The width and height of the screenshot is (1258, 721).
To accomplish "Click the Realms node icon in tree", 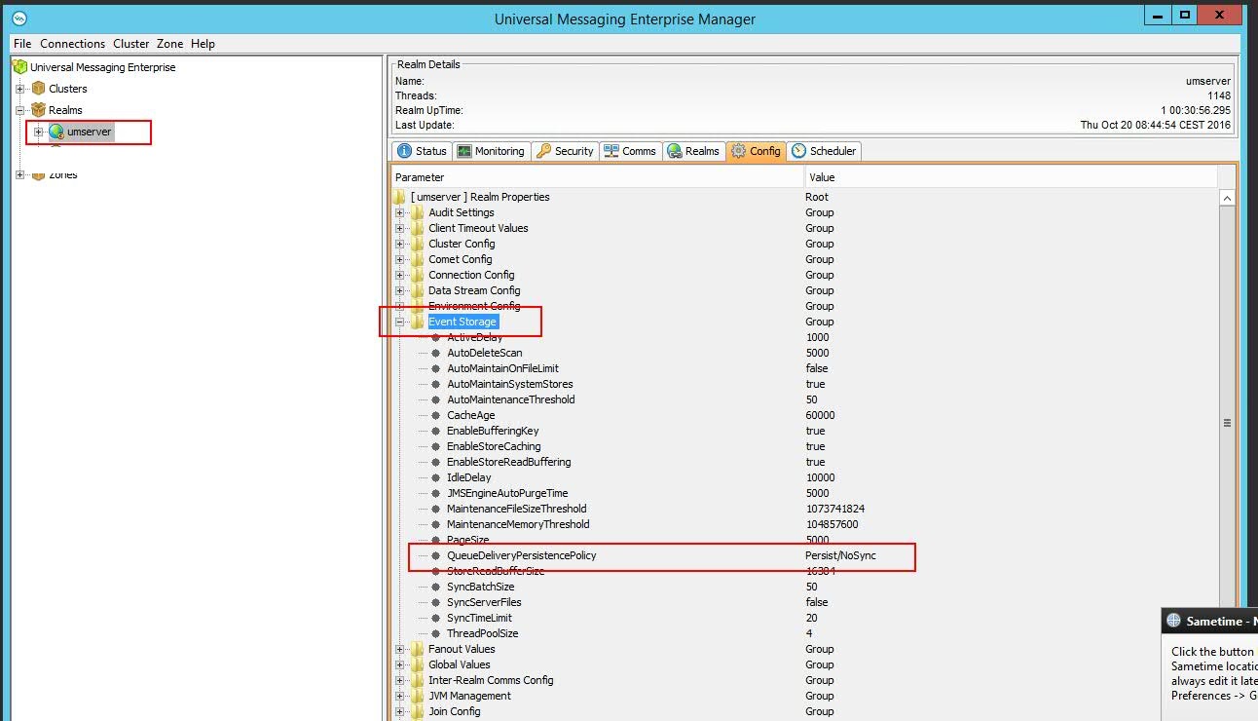I will 38,110.
